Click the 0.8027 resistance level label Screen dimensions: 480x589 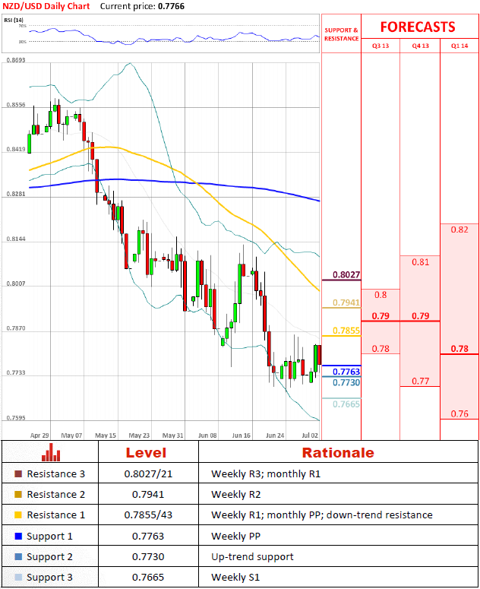tap(346, 274)
